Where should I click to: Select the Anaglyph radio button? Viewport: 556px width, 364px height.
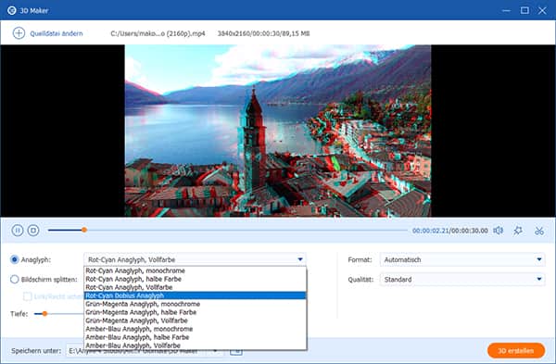pos(14,259)
